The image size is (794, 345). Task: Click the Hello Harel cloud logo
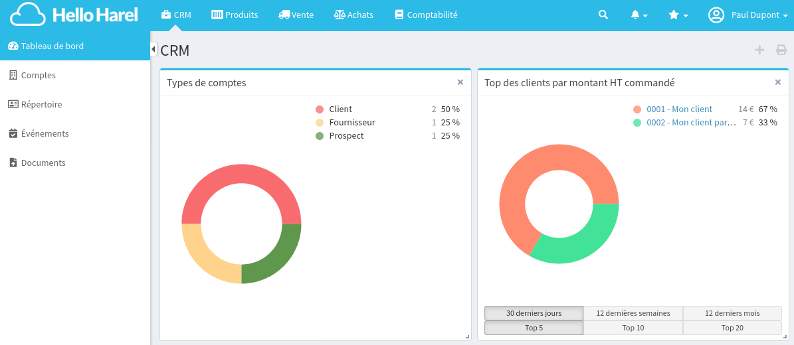point(74,15)
